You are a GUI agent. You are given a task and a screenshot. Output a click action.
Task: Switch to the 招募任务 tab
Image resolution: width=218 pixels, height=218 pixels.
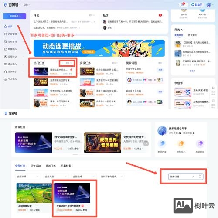[66, 166]
